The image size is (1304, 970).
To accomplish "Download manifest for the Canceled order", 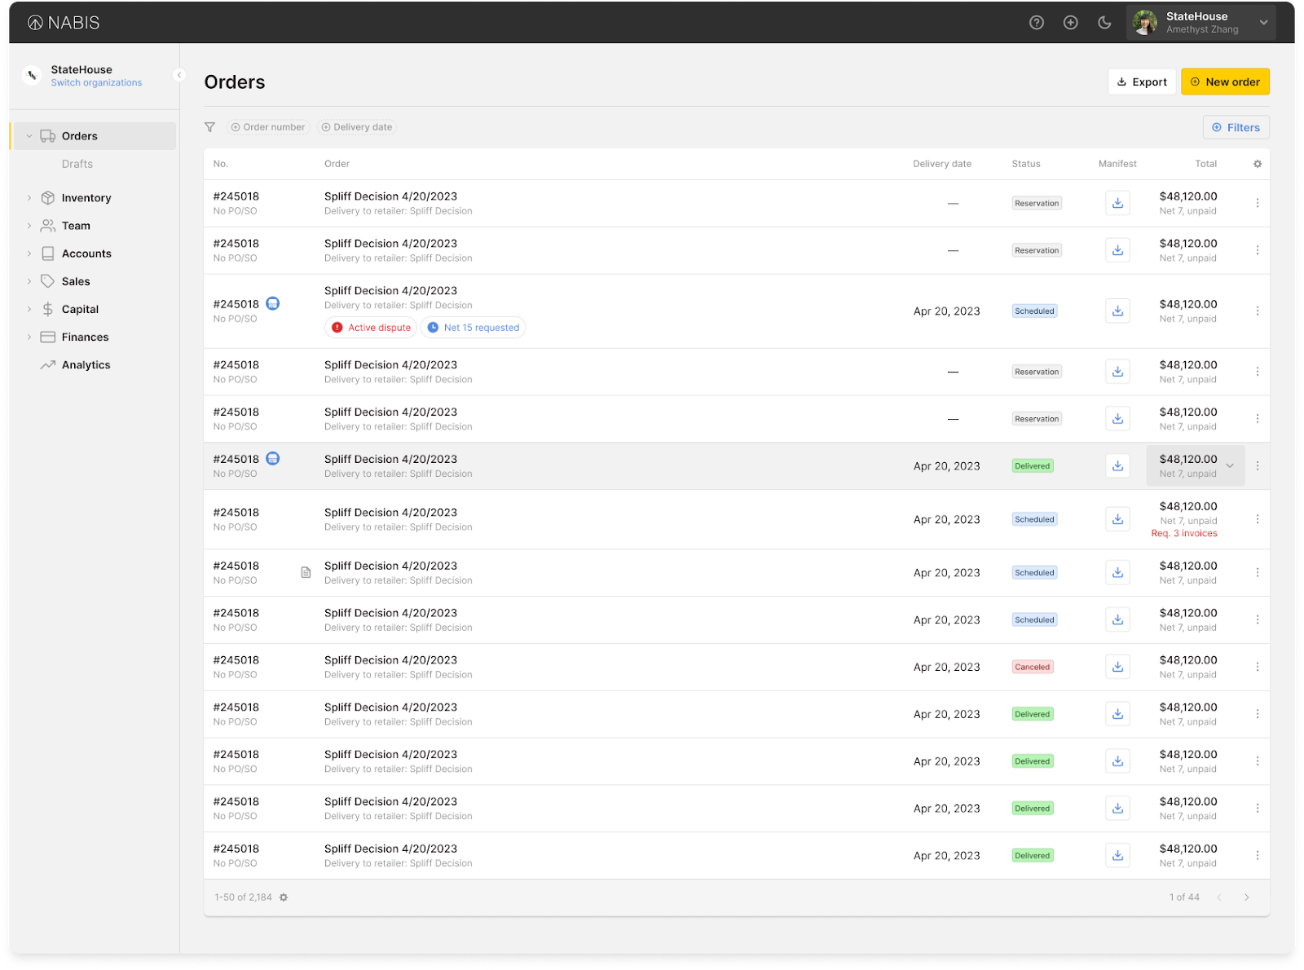I will point(1117,667).
